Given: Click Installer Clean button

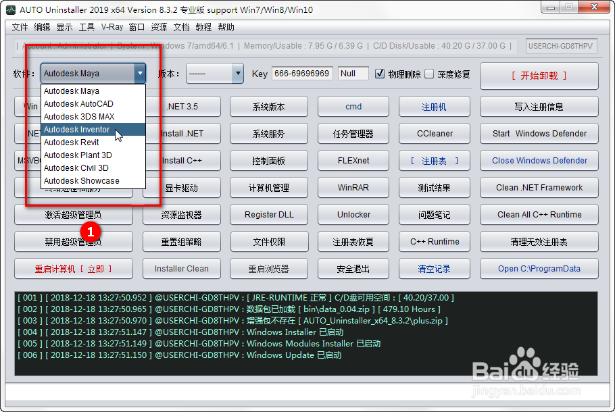Looking at the screenshot, I should 181,269.
